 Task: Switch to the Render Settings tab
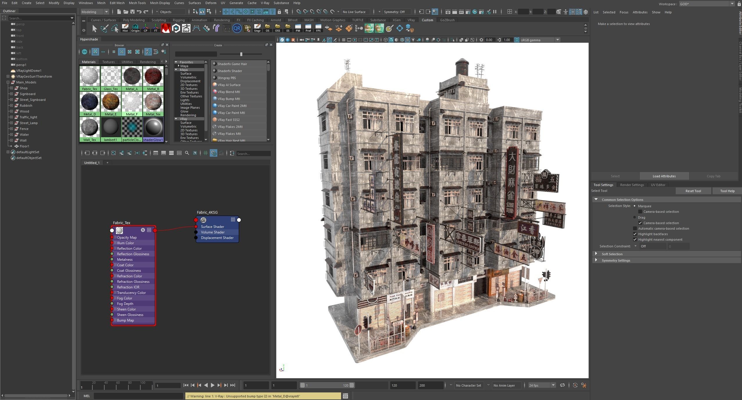click(x=632, y=185)
